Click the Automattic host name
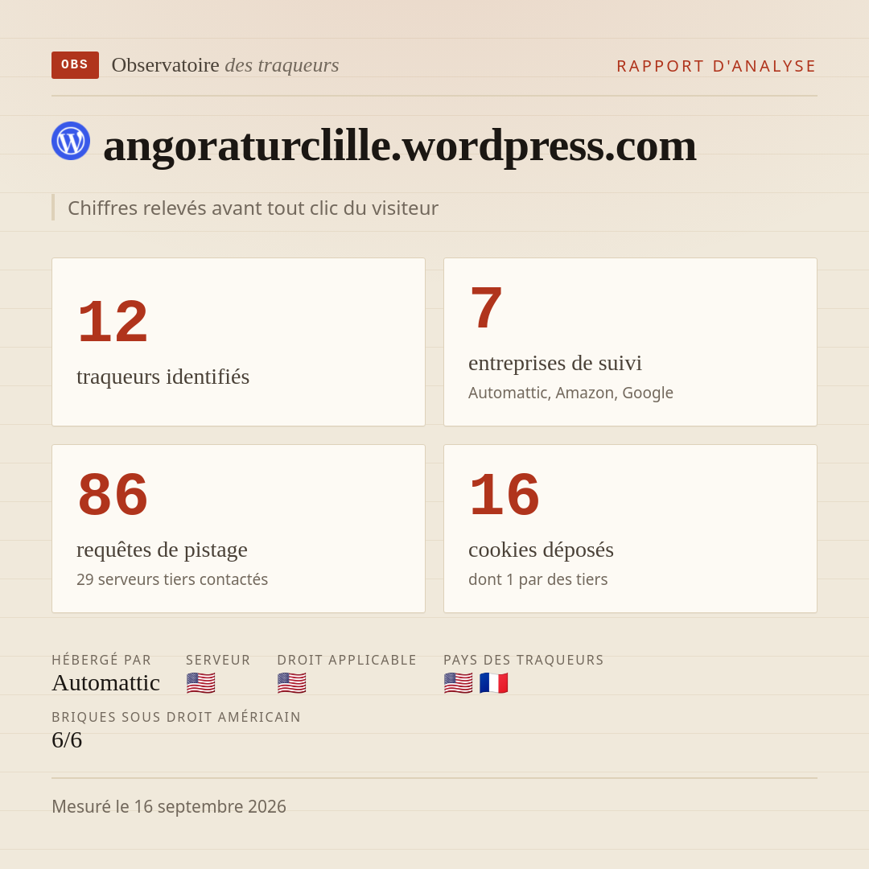The height and width of the screenshot is (869, 869). click(106, 683)
